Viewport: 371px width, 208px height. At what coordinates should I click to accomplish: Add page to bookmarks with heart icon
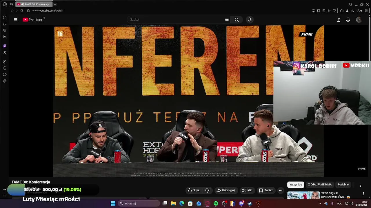(x=334, y=11)
